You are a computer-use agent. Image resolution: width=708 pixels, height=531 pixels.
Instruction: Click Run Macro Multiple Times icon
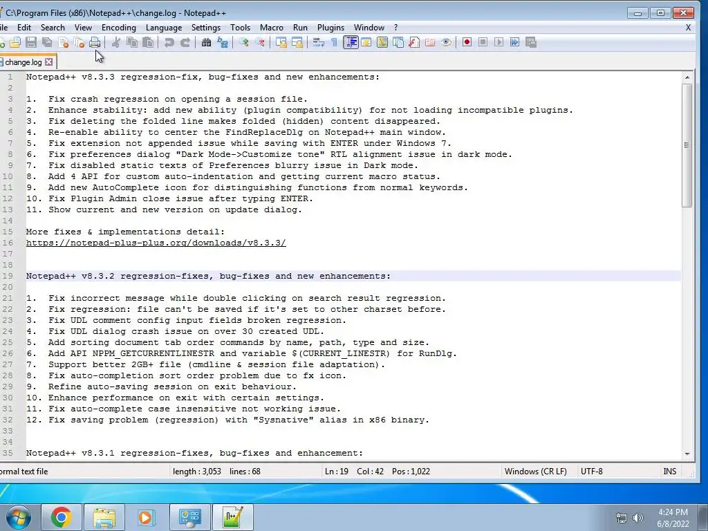[x=514, y=42]
